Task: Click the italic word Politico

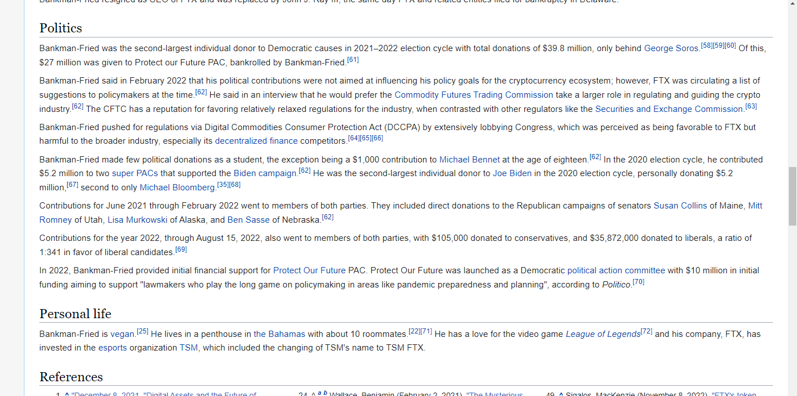Action: 617,285
